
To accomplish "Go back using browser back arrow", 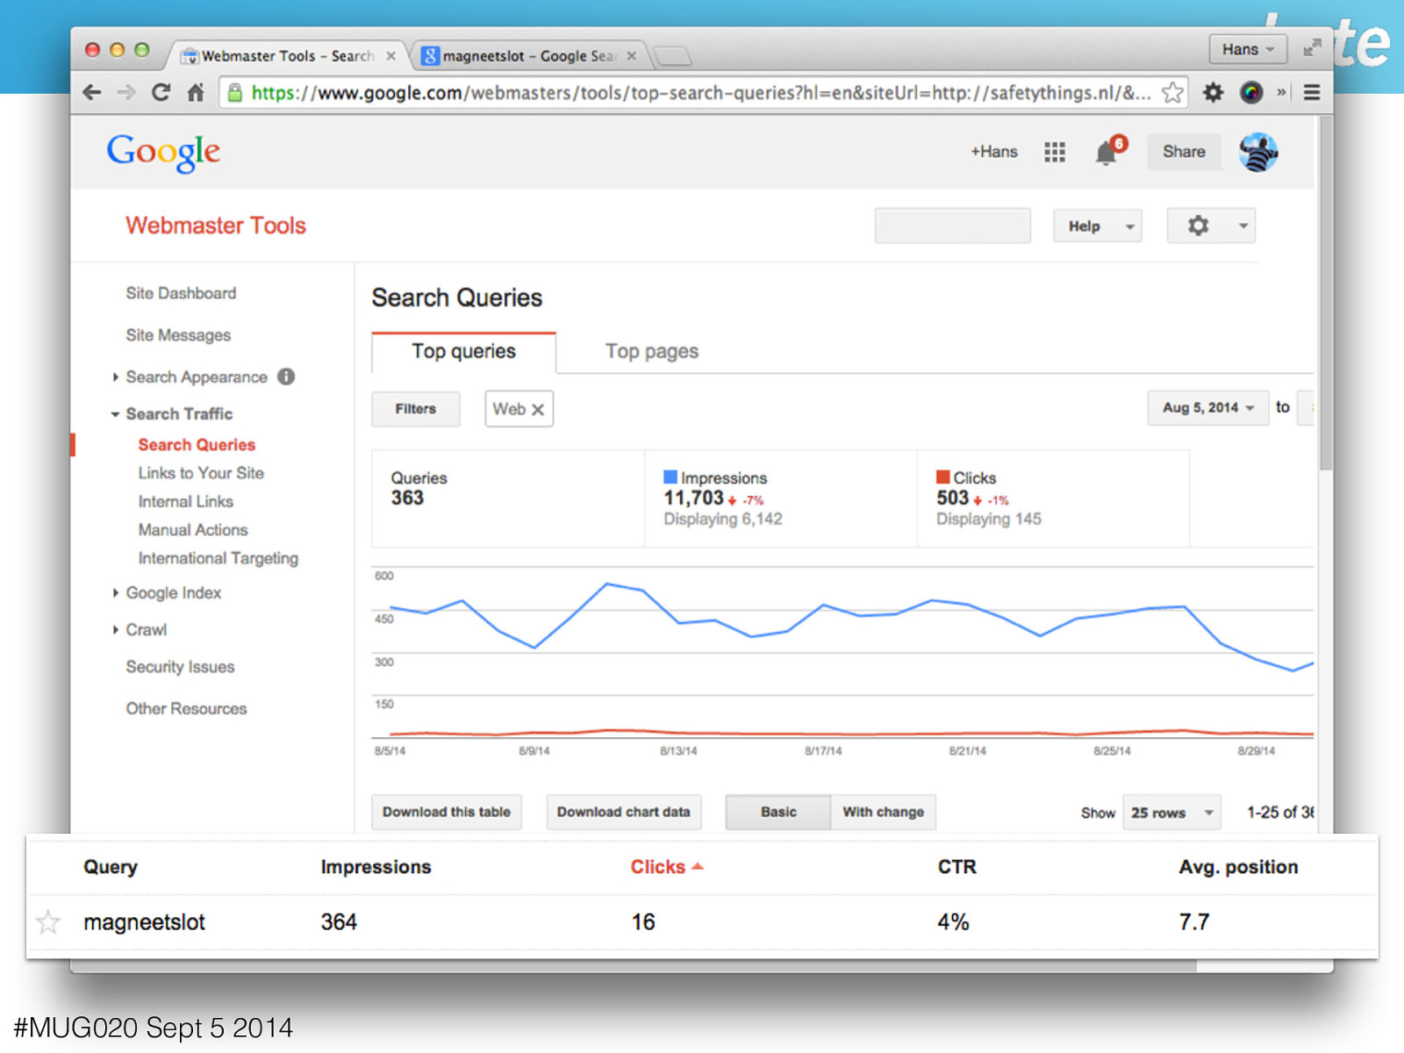I will [x=91, y=92].
